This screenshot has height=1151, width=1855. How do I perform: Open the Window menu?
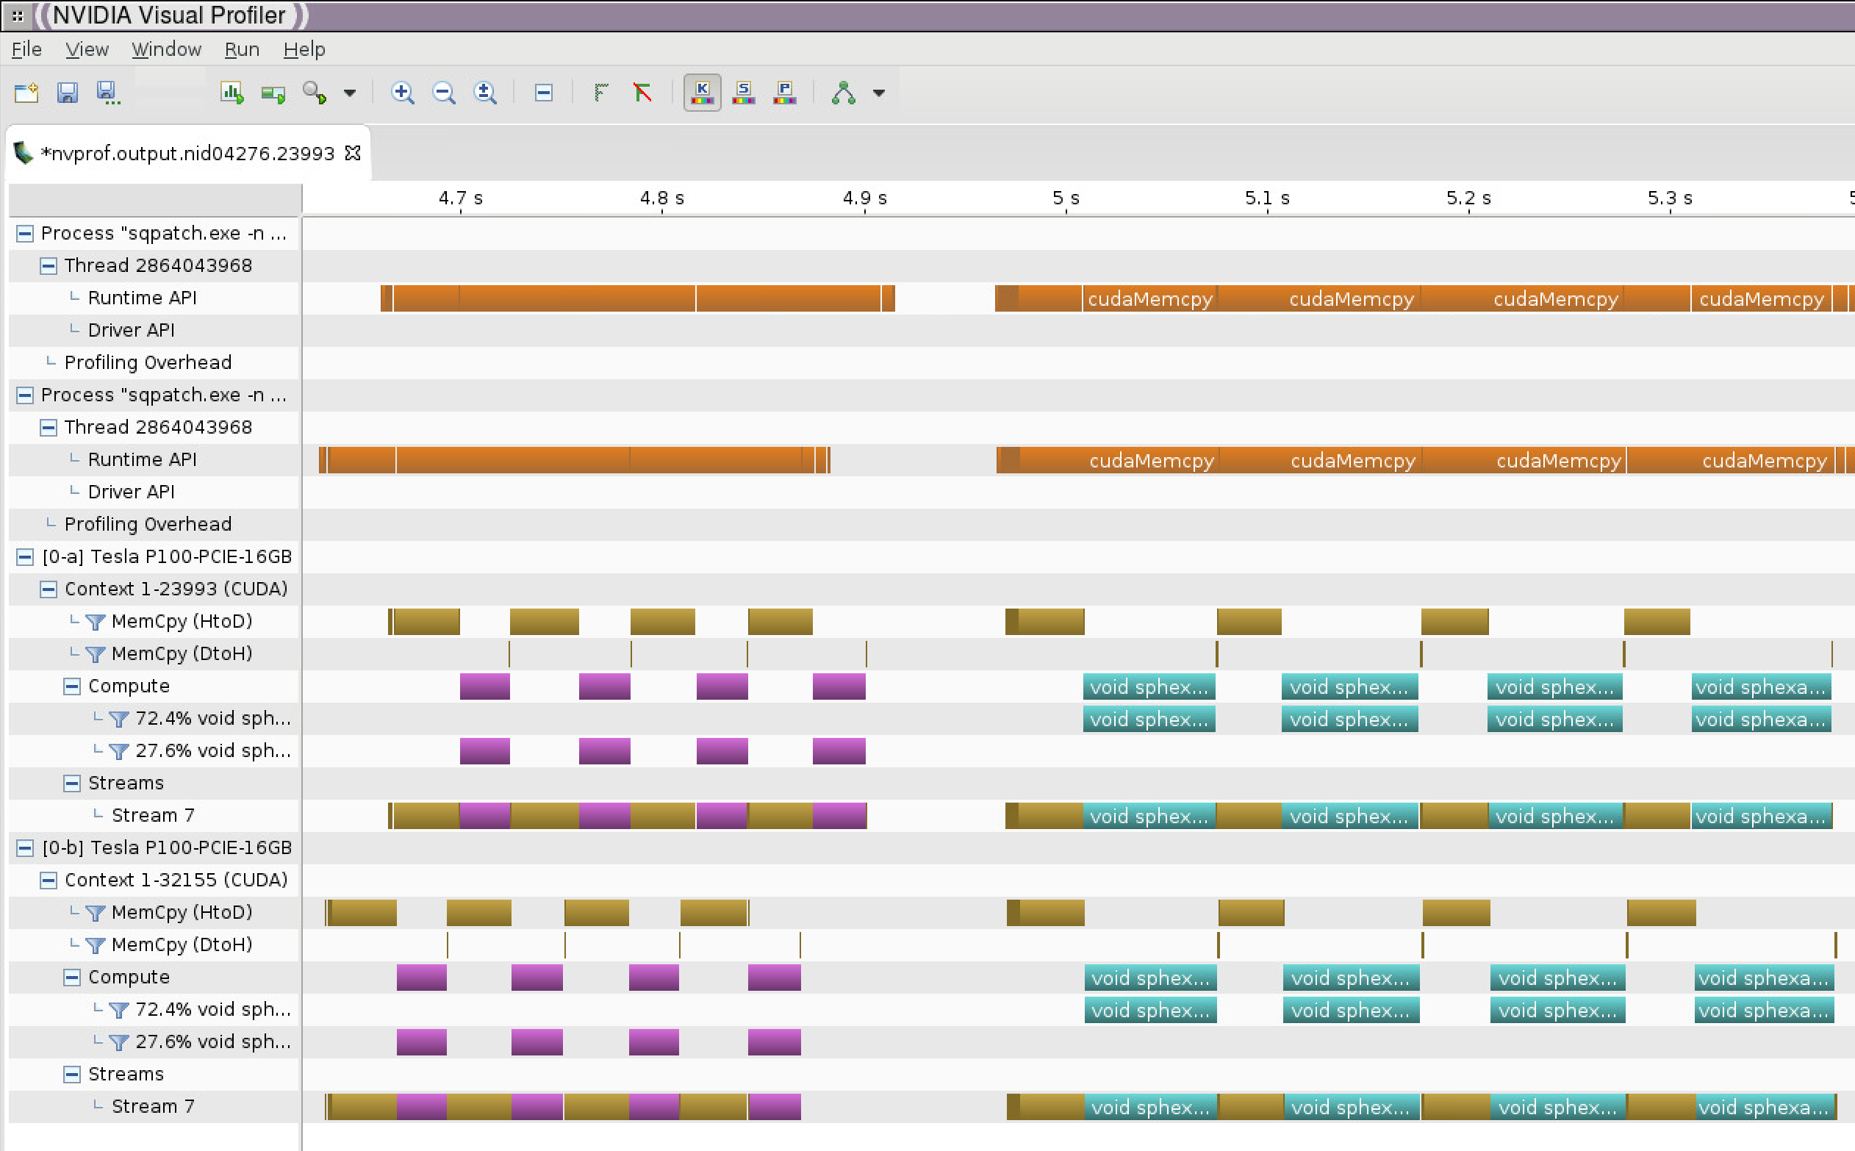(x=166, y=49)
